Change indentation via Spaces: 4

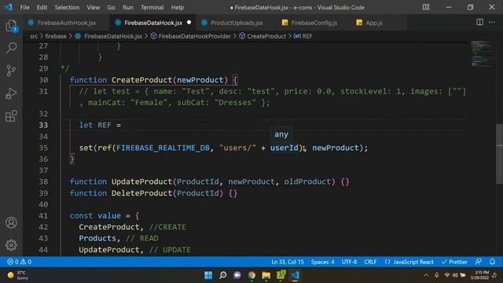point(322,262)
